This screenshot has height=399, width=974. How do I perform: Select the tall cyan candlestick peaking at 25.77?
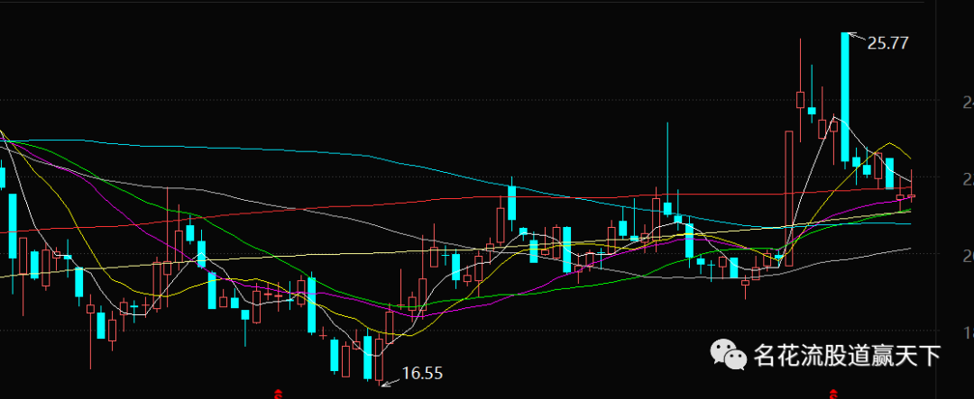[x=845, y=100]
